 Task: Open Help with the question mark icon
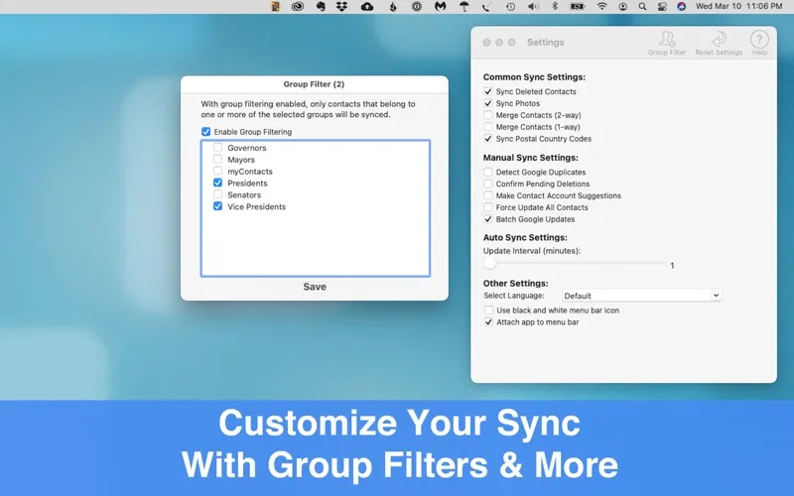[x=759, y=42]
